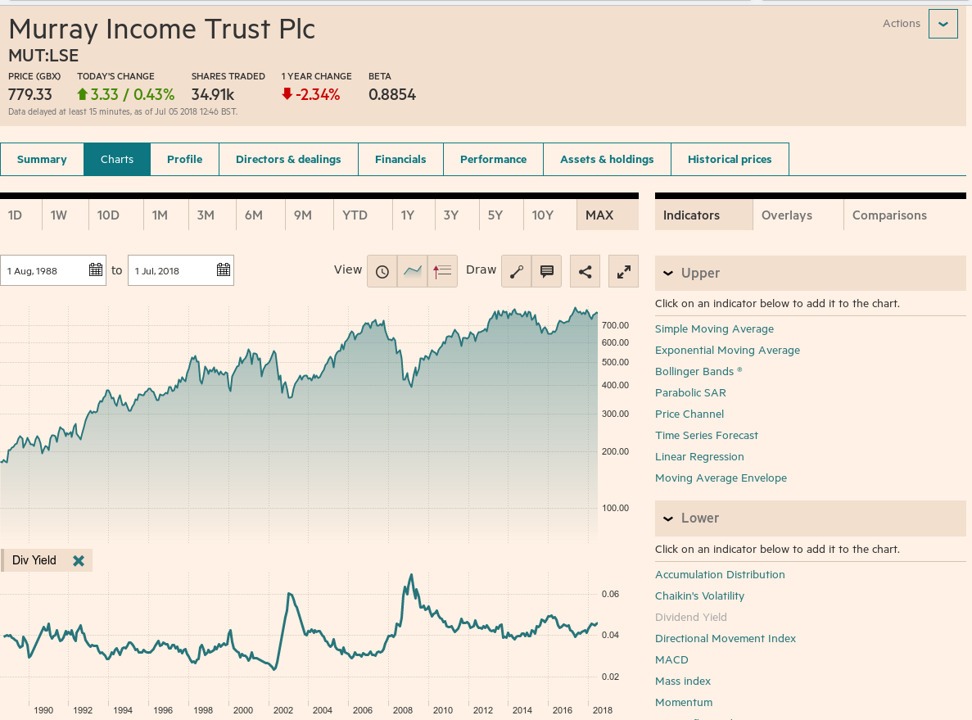Select the line chart style icon
Viewport: 972px width, 720px height.
[412, 271]
